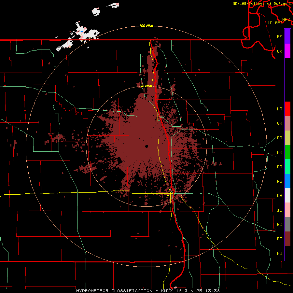This screenshot has height=293, width=293.
Task: Click the WS legend label
Action: click(279, 181)
